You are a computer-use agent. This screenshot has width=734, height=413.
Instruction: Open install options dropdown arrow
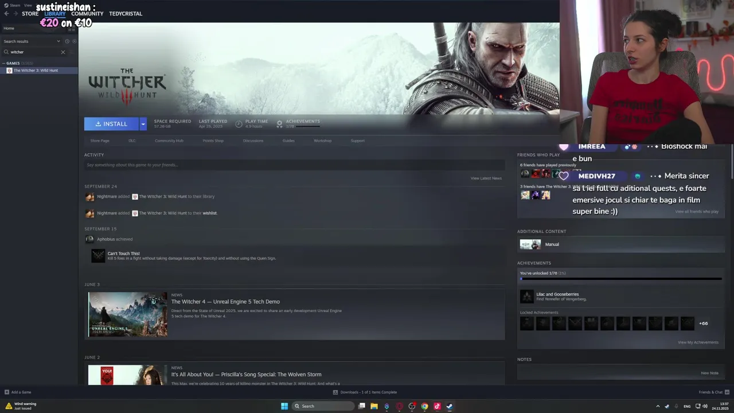(x=143, y=124)
